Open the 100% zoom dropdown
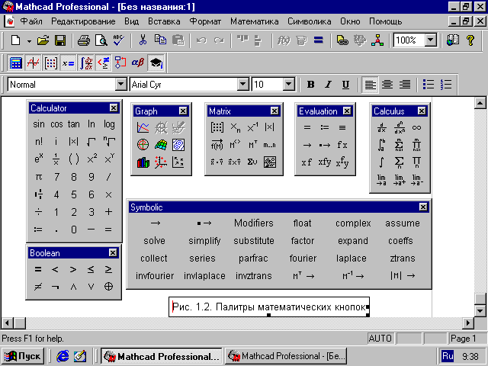 431,40
